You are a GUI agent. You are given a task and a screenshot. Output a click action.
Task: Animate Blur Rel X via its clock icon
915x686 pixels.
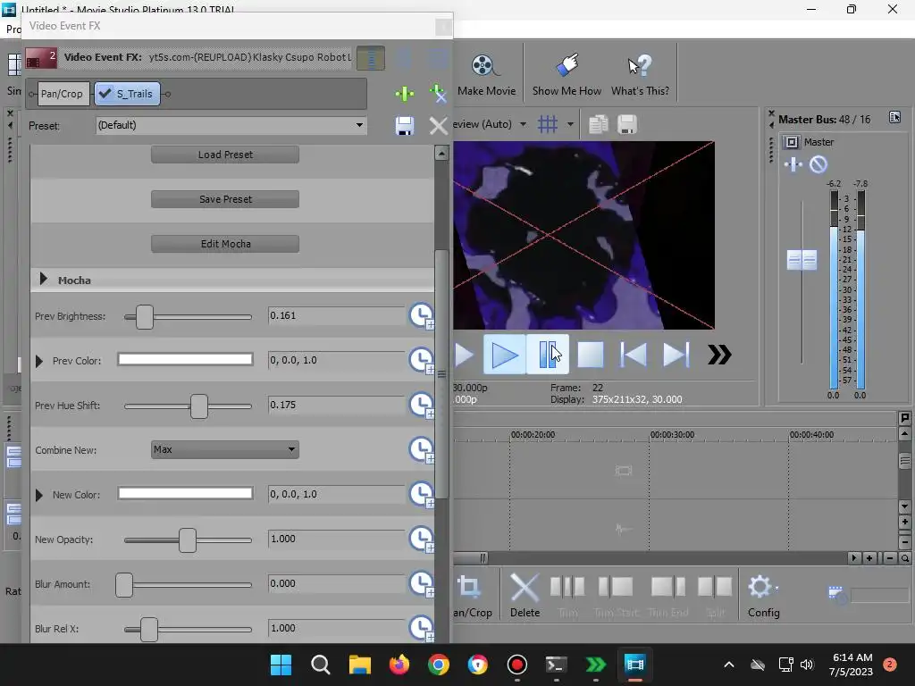[421, 628]
